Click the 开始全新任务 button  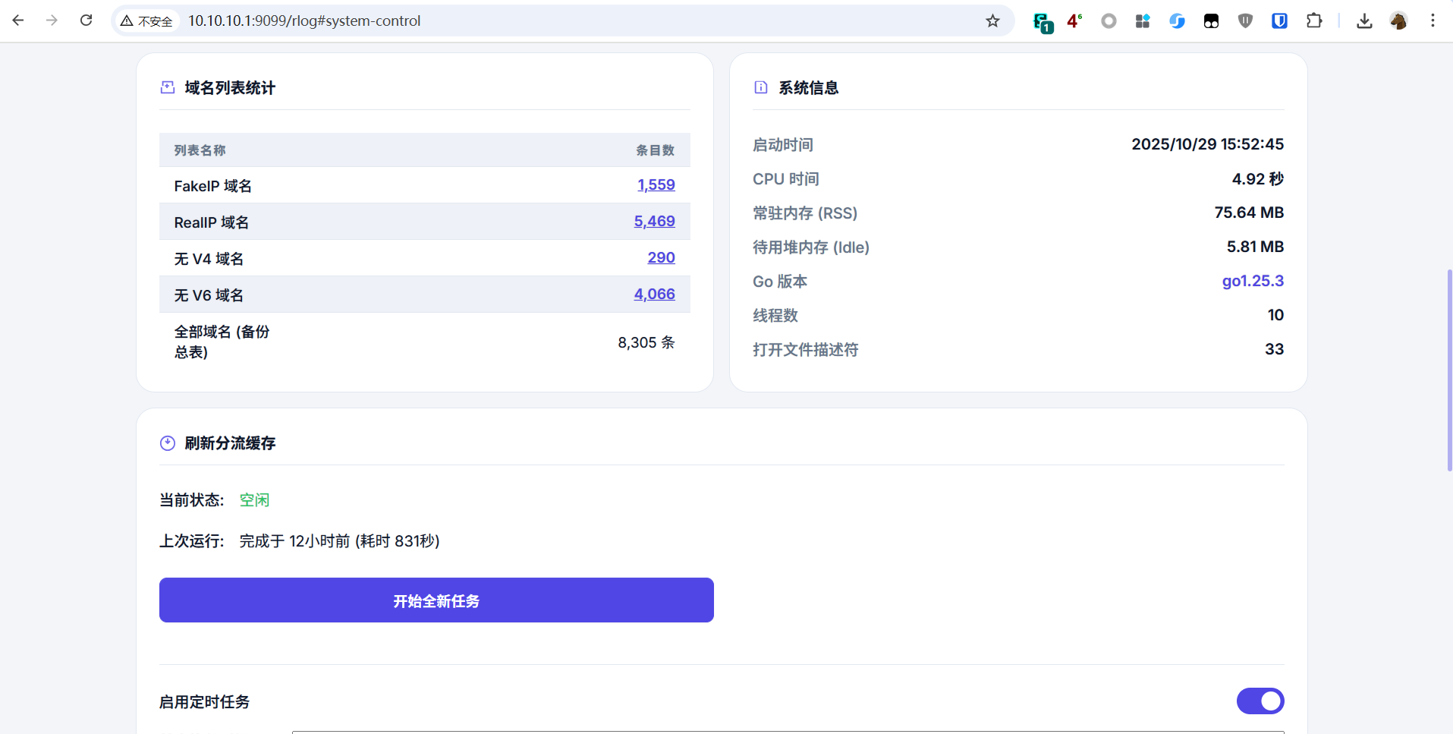click(x=436, y=600)
